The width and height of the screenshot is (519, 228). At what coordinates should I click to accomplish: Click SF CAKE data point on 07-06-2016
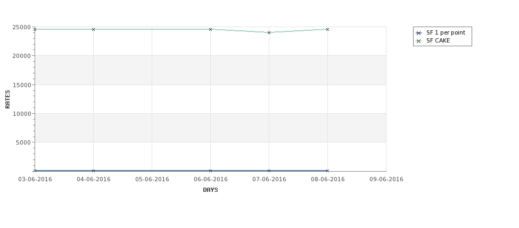coord(269,32)
